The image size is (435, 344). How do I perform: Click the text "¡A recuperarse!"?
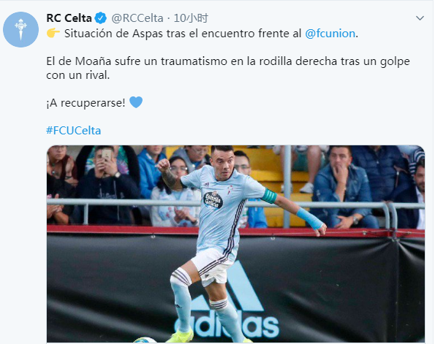(86, 103)
